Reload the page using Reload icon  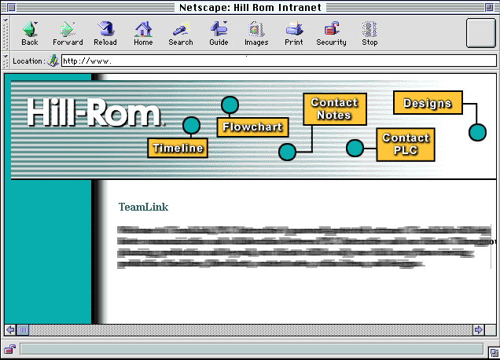coord(105,33)
